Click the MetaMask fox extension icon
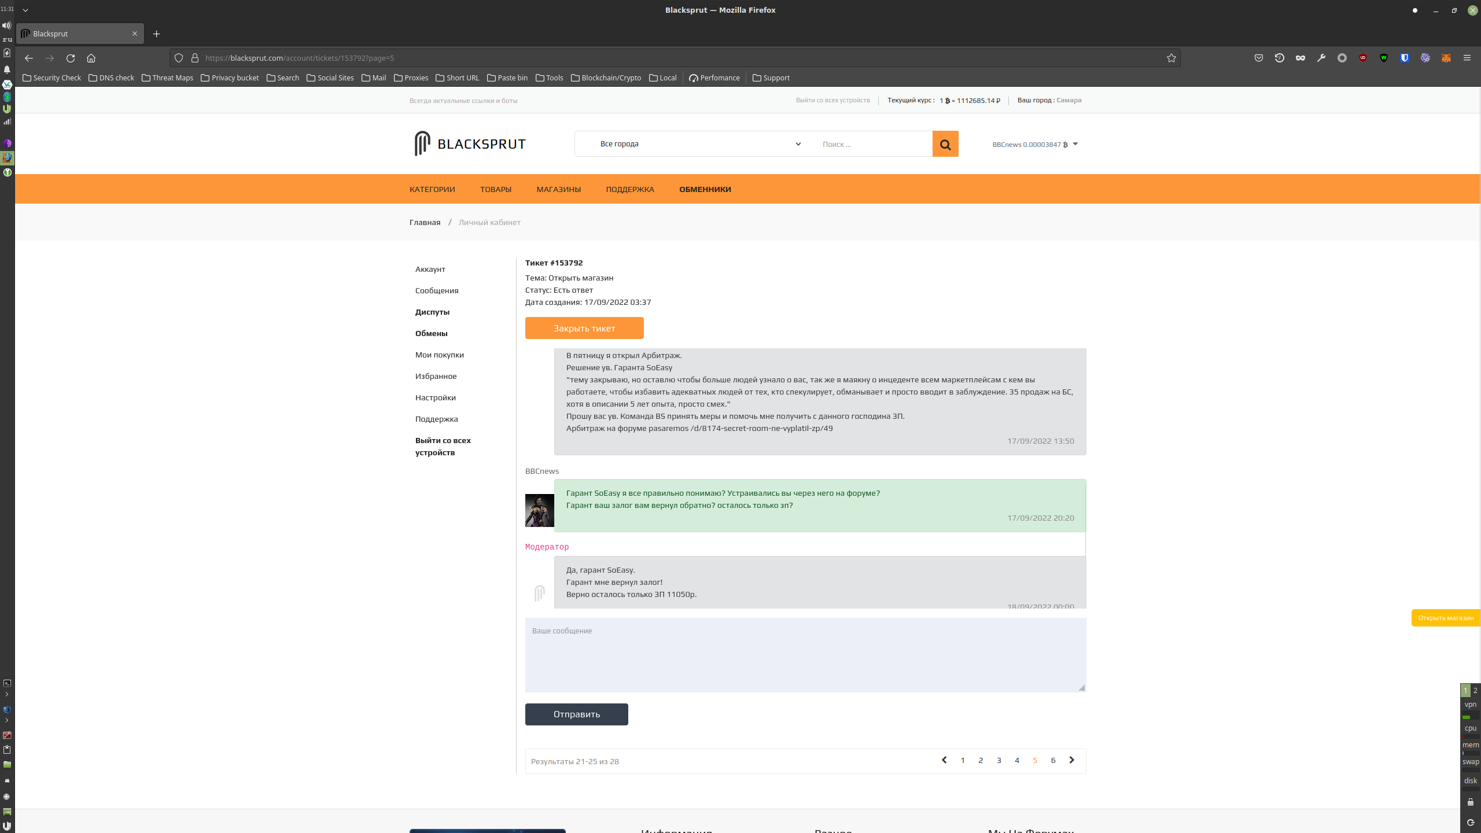 (1446, 58)
